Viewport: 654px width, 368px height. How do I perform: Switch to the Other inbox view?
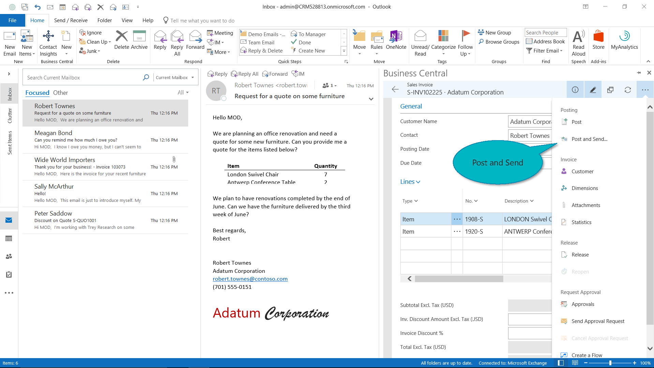pos(60,93)
